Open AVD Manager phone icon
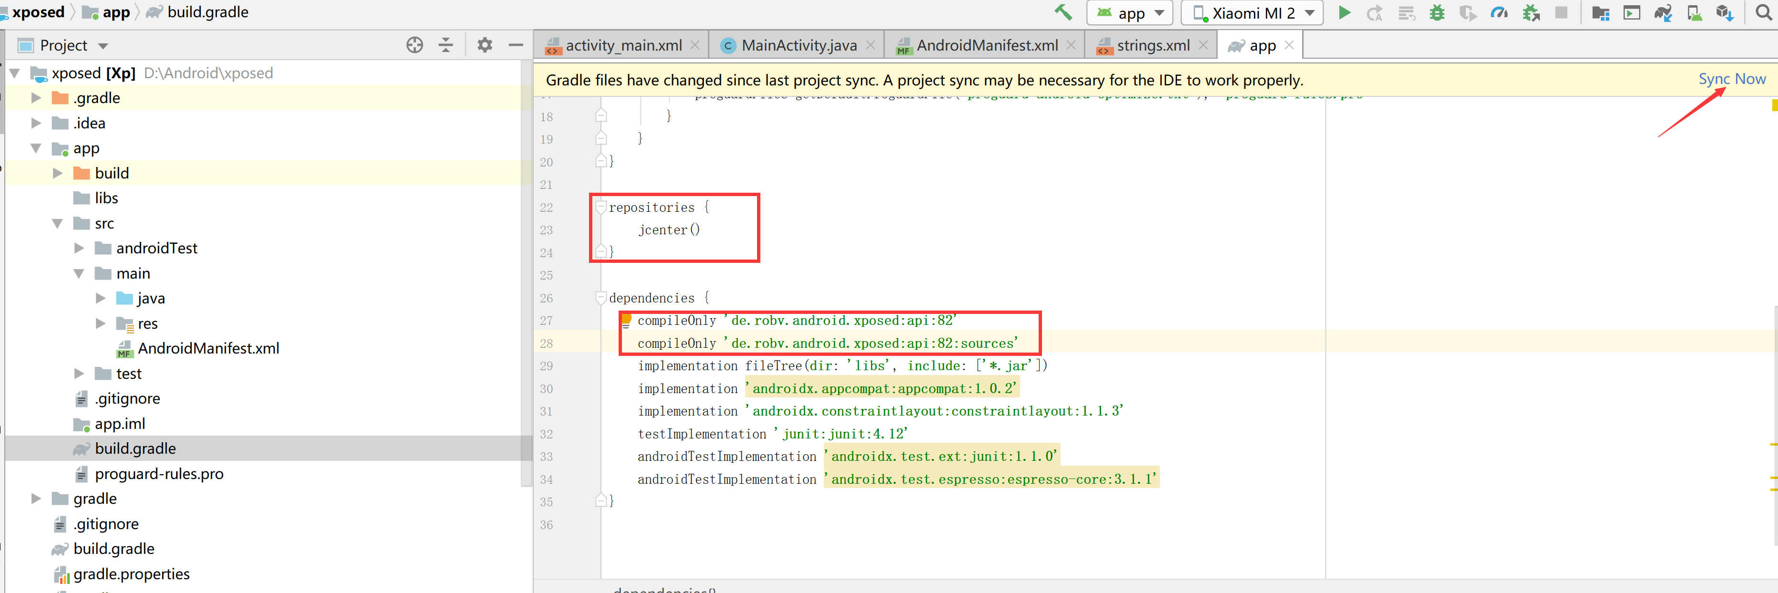Image resolution: width=1778 pixels, height=593 pixels. (x=1694, y=12)
